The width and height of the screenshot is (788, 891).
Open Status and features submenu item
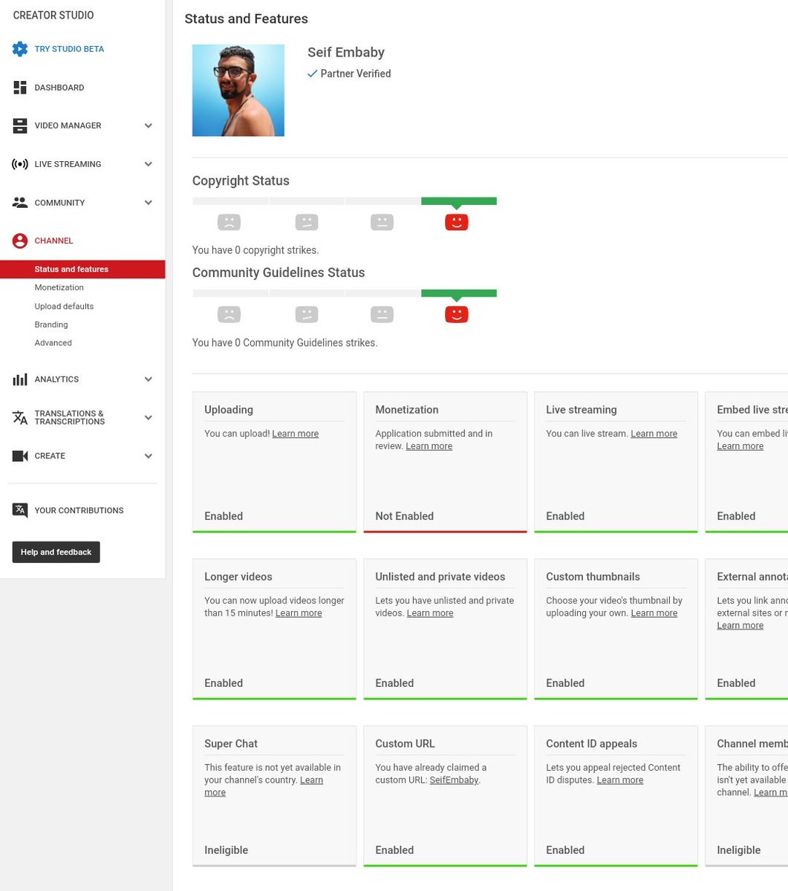click(82, 269)
